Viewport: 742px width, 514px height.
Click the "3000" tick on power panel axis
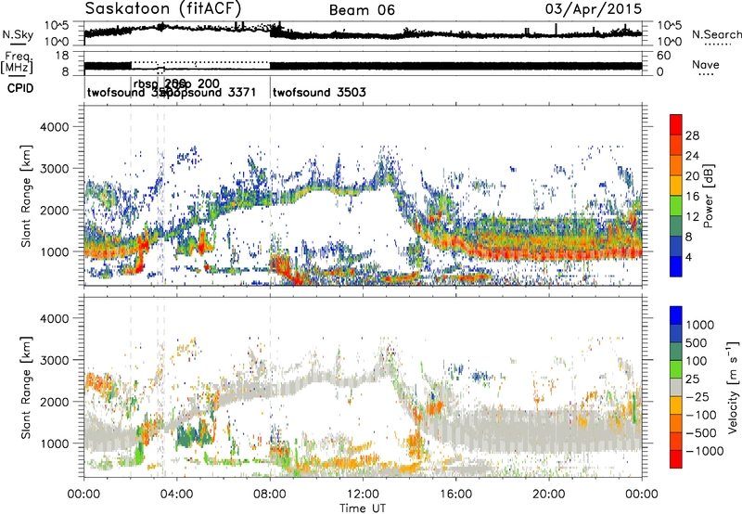point(54,169)
